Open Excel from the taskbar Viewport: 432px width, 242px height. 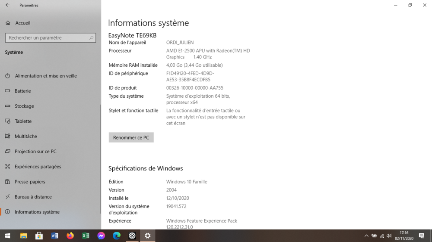tap(86, 236)
